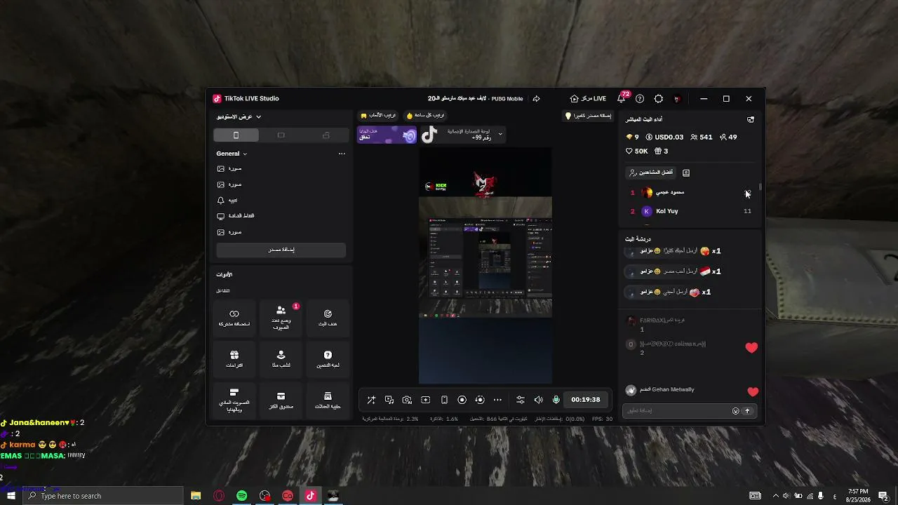
Task: Open the play-together joystick tool
Action: pos(281,359)
